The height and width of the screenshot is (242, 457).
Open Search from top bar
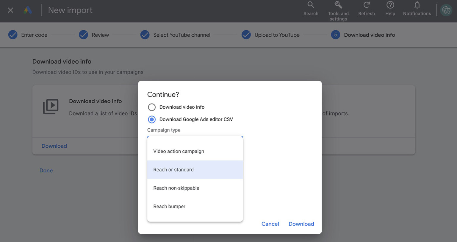[x=311, y=9]
